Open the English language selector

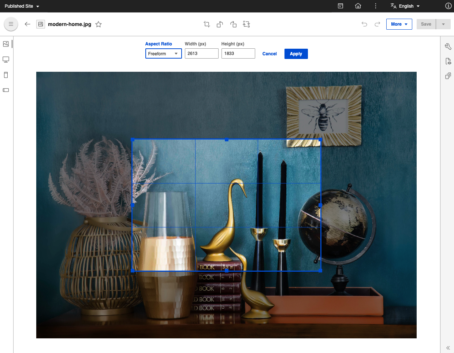coord(405,6)
